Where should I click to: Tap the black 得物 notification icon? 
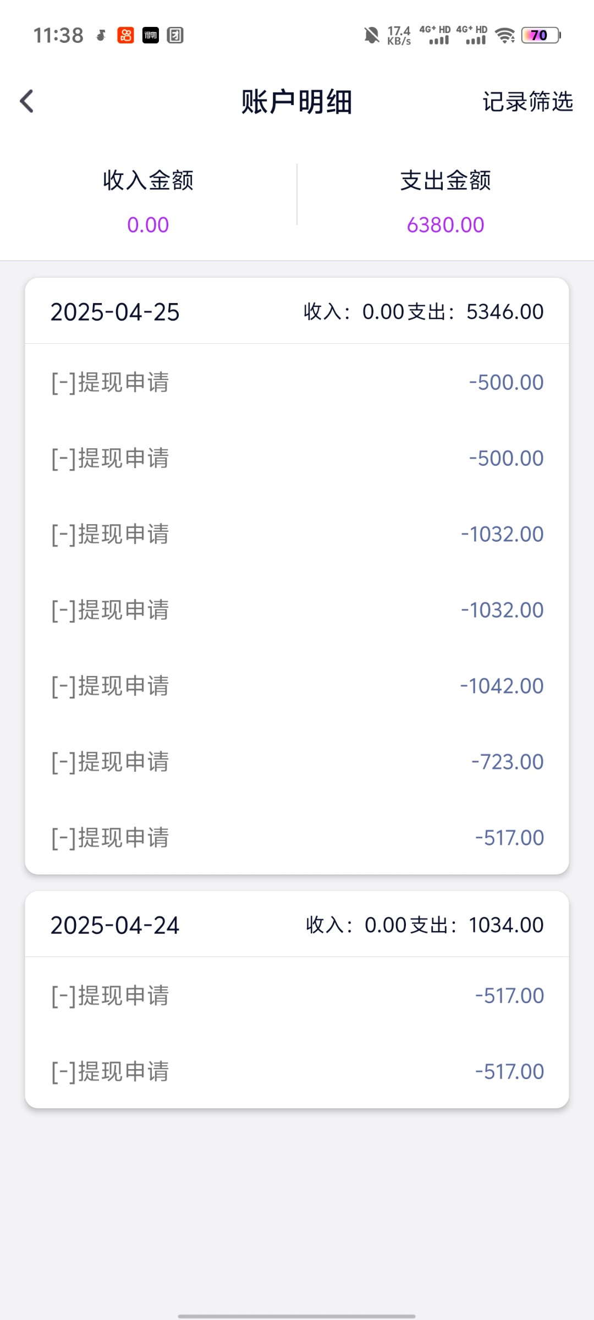point(151,36)
